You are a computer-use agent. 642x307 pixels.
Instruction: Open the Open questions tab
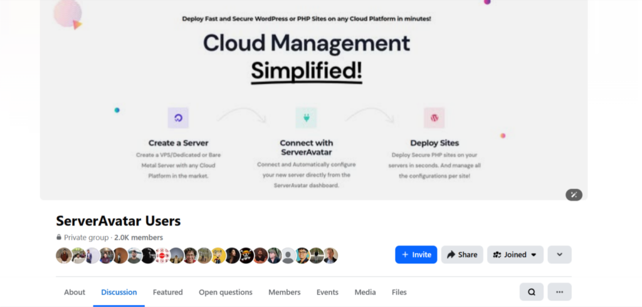tap(226, 292)
